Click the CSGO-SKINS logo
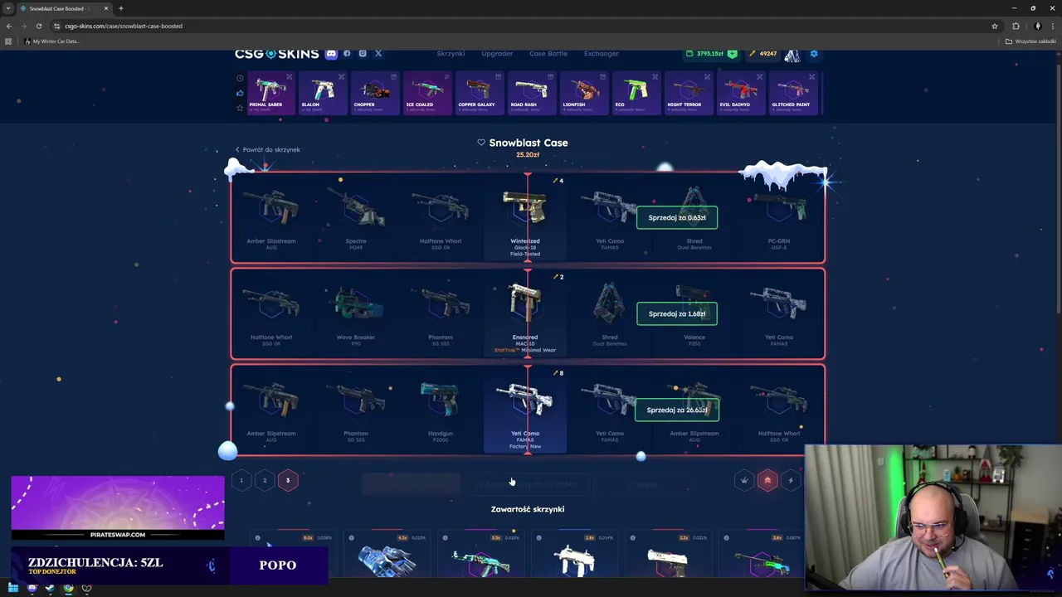Screen dimensions: 1062x597 pos(276,54)
